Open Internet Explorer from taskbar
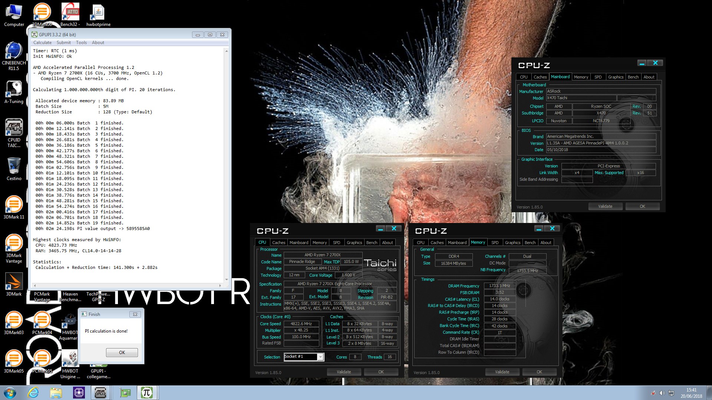This screenshot has height=400, width=712. click(33, 393)
